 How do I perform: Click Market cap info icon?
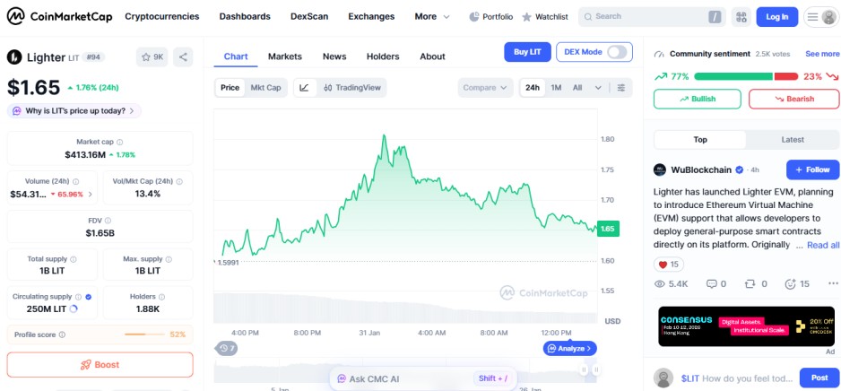pos(120,142)
